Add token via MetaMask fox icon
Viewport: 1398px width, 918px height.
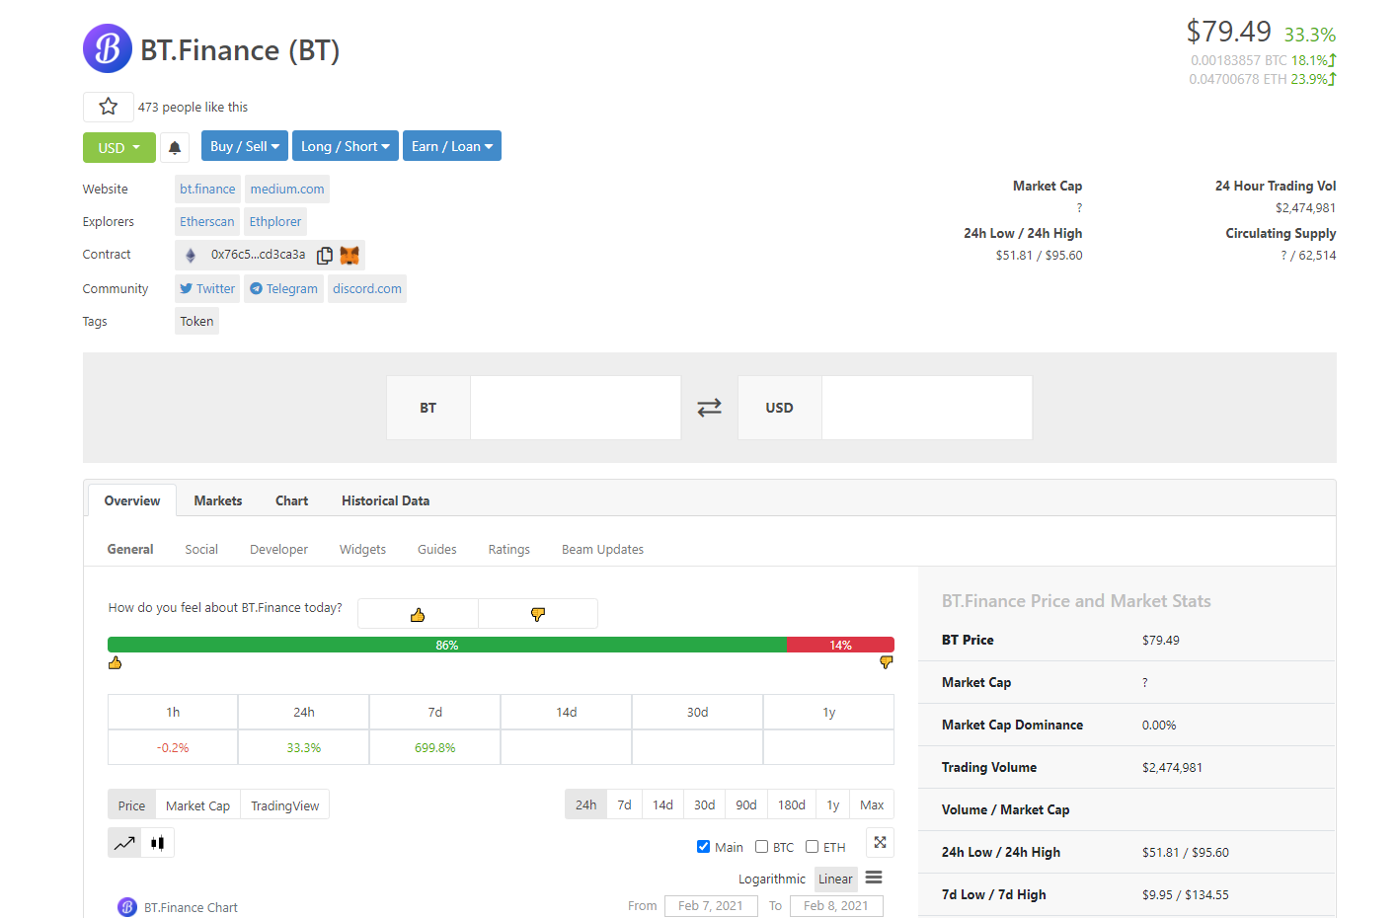pyautogui.click(x=349, y=255)
